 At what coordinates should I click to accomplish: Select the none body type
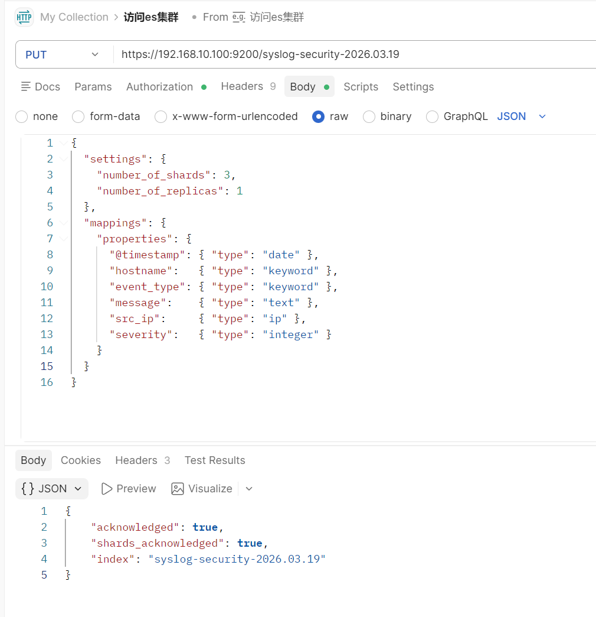(22, 116)
